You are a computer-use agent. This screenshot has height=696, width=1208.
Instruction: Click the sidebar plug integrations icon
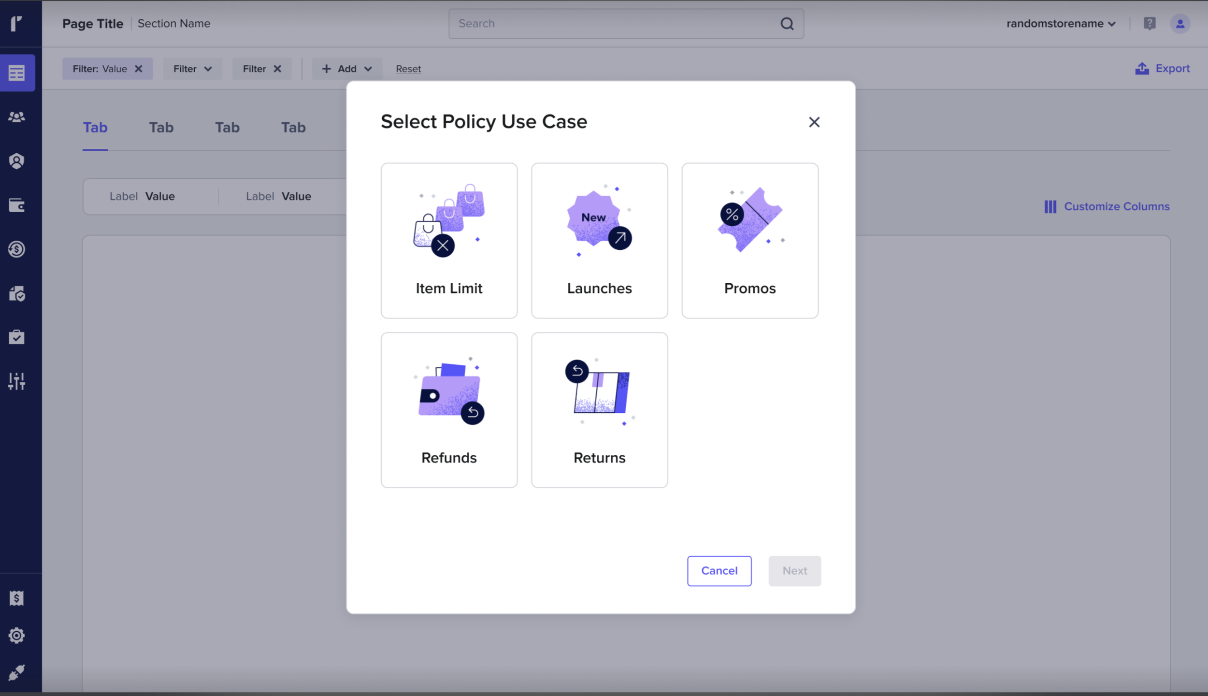pyautogui.click(x=17, y=672)
